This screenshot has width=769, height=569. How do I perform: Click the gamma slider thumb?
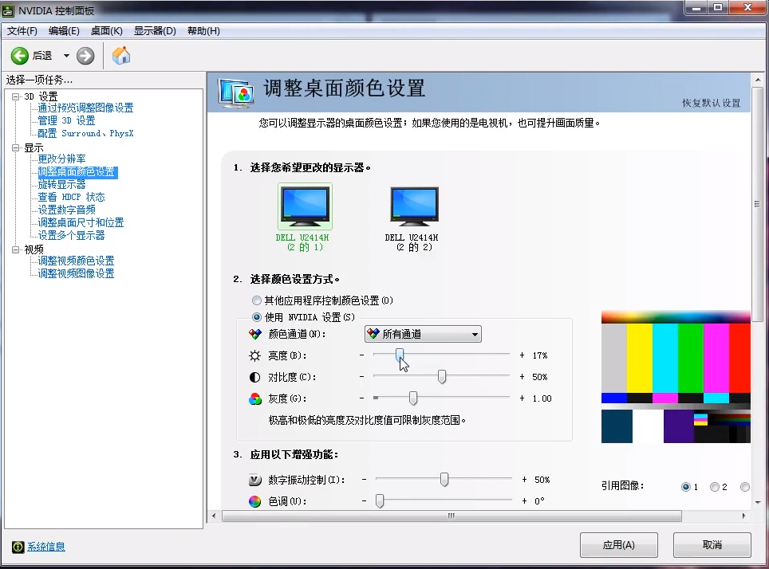pyautogui.click(x=413, y=398)
